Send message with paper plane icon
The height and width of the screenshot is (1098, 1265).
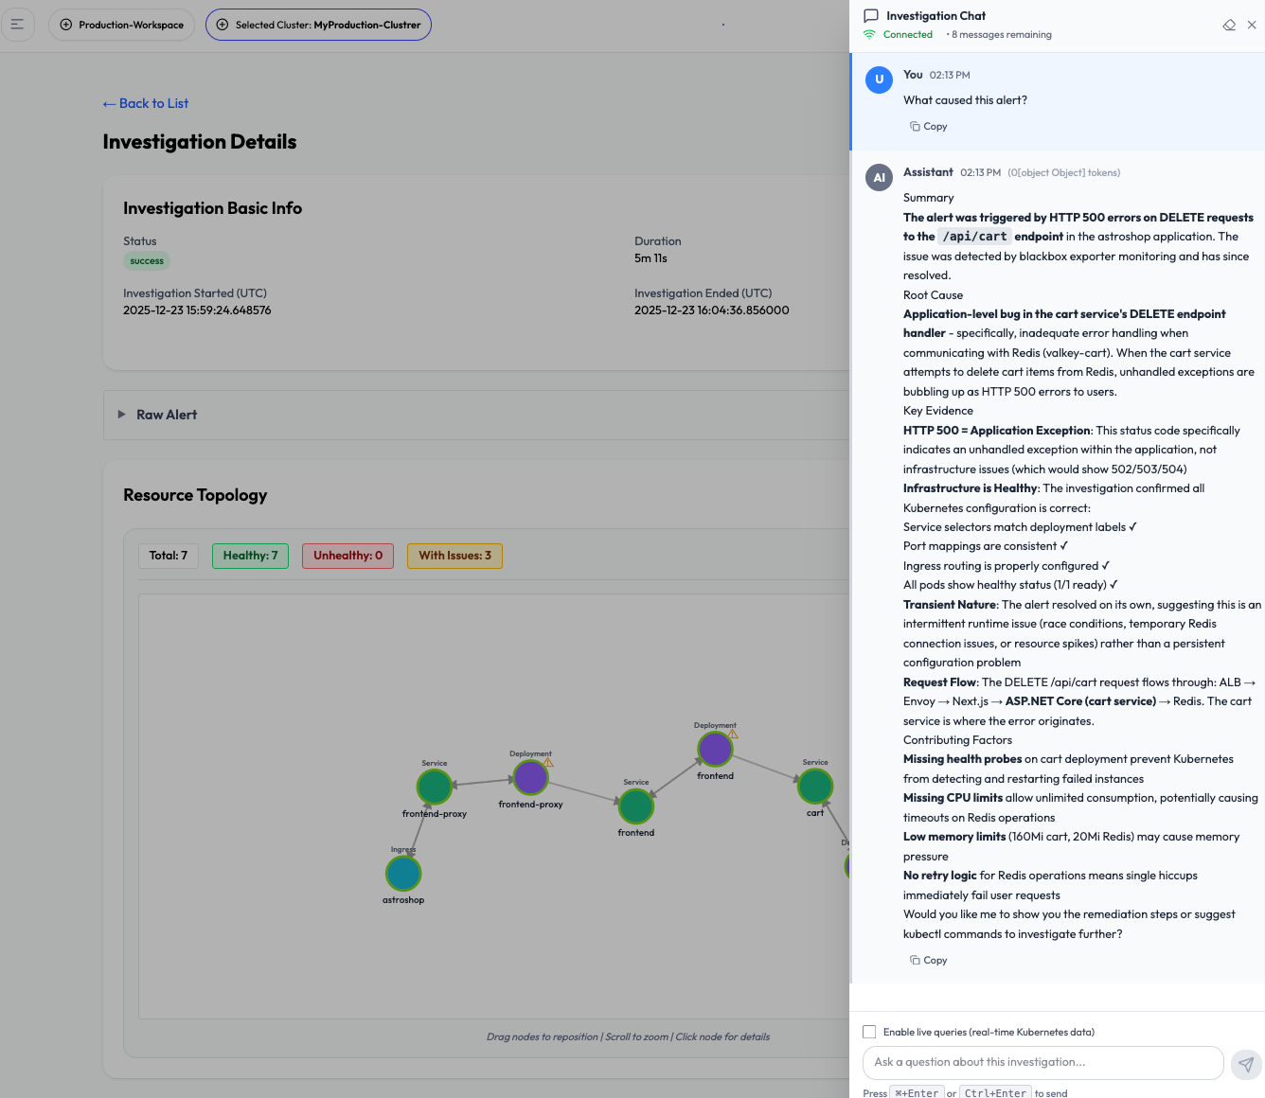(1246, 1064)
